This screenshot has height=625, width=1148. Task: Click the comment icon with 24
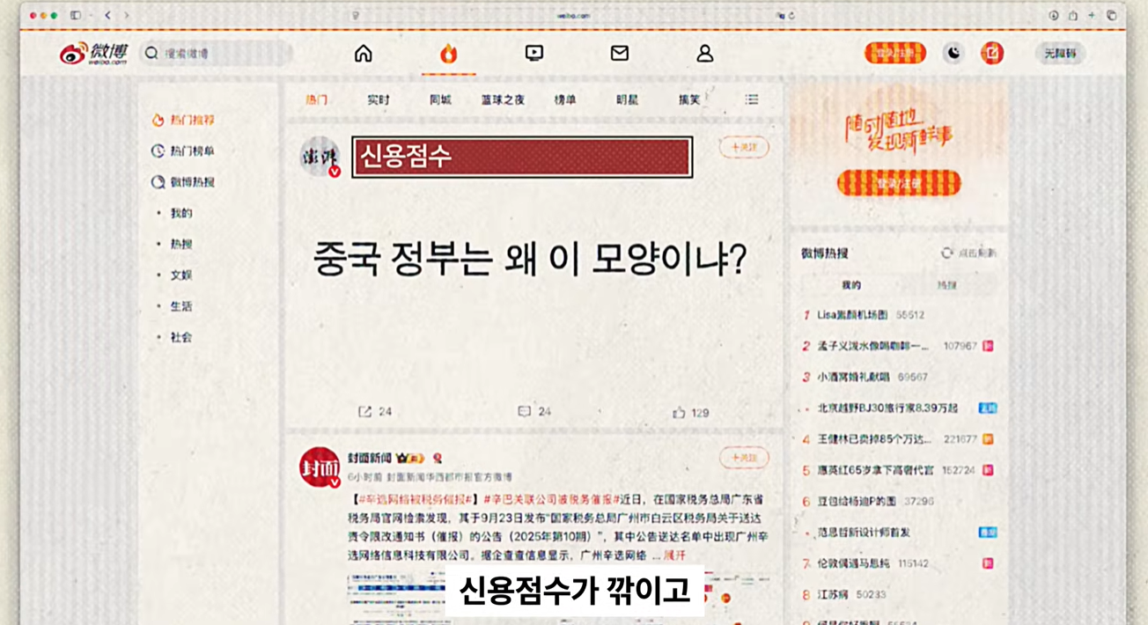tap(525, 411)
